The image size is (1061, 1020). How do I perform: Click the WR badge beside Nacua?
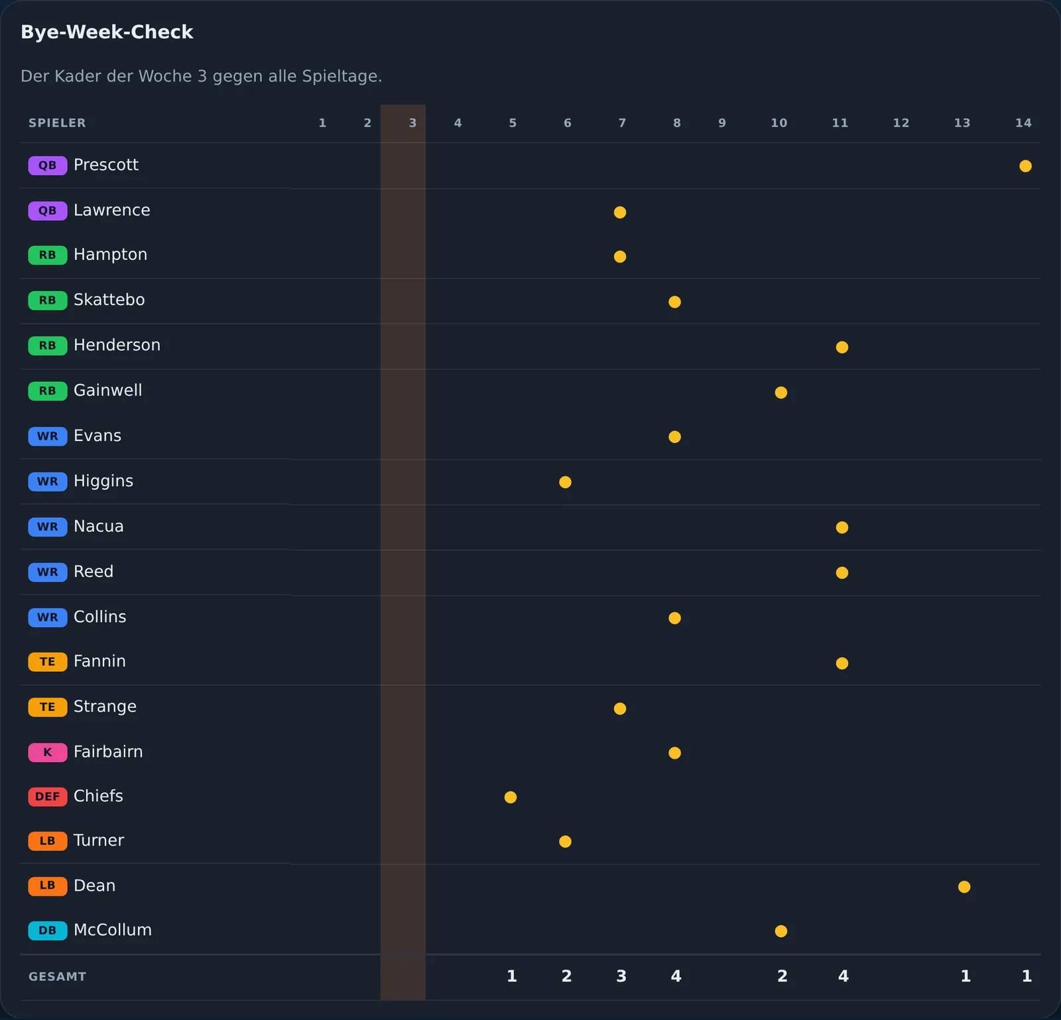48,527
